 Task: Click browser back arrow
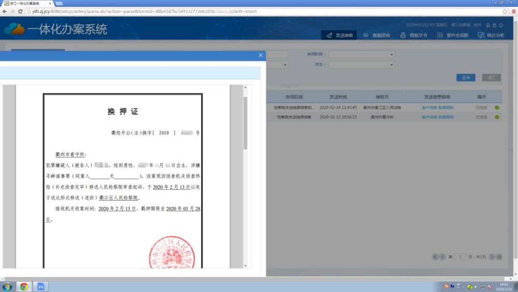coord(5,11)
